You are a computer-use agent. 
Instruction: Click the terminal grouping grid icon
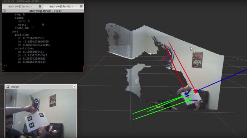click(x=4, y=11)
